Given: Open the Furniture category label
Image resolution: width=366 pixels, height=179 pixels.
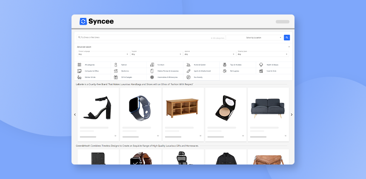Looking at the screenshot, I should 161,65.
